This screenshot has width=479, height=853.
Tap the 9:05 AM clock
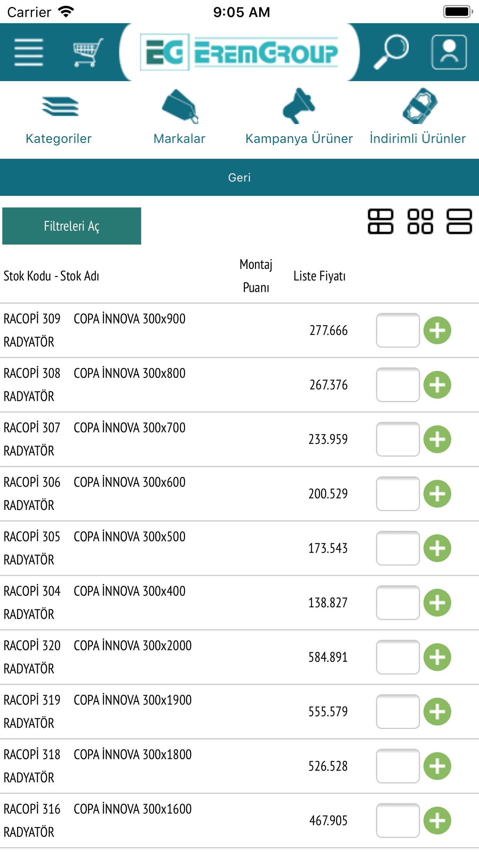[x=241, y=12]
